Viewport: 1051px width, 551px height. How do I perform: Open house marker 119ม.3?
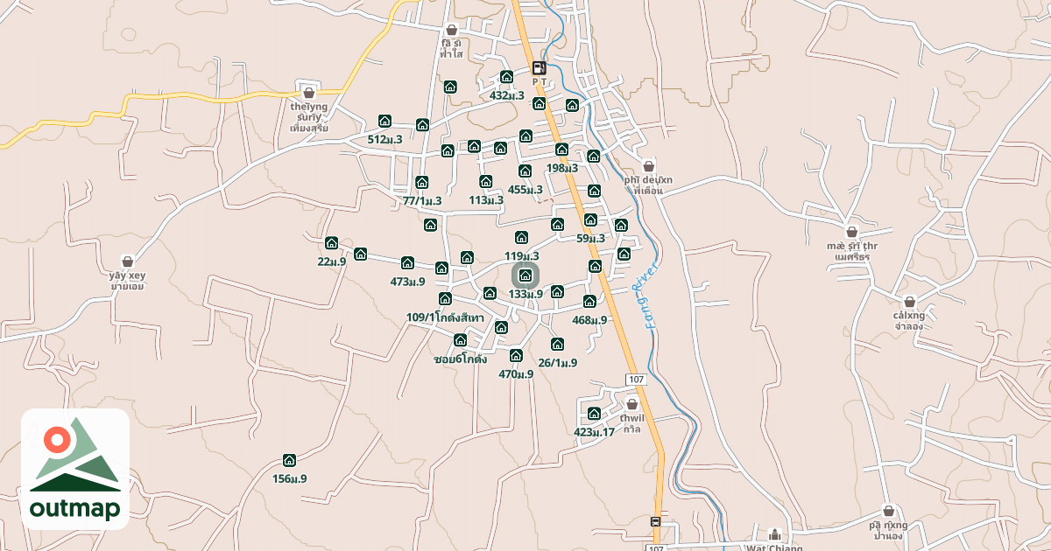521,237
